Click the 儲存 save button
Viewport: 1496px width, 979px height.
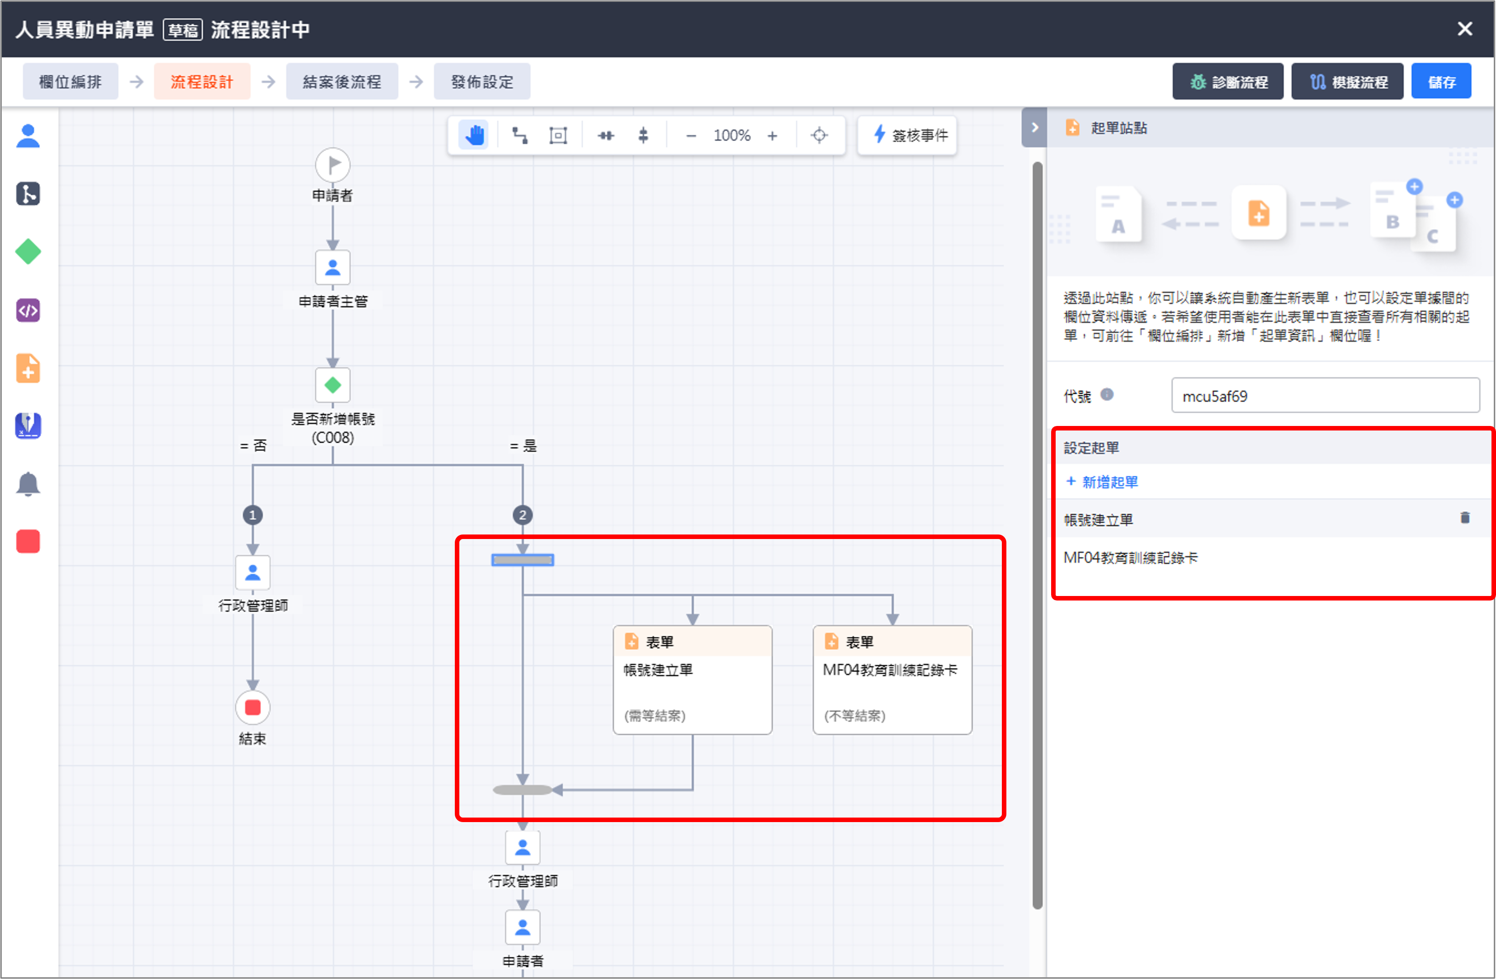point(1441,82)
